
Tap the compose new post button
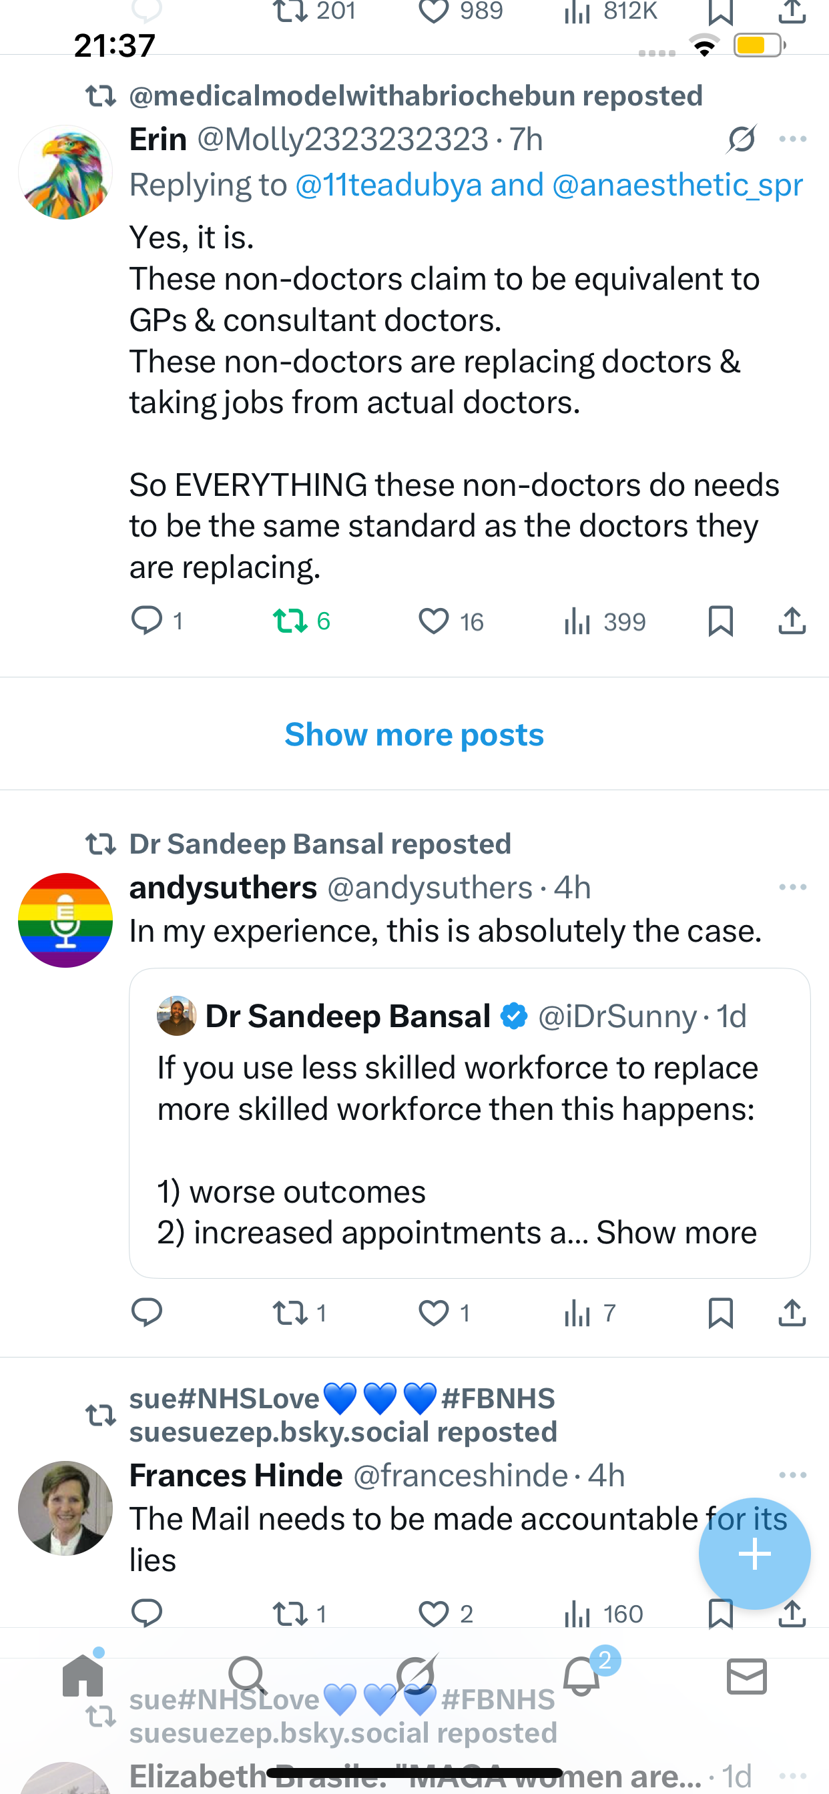pyautogui.click(x=754, y=1554)
